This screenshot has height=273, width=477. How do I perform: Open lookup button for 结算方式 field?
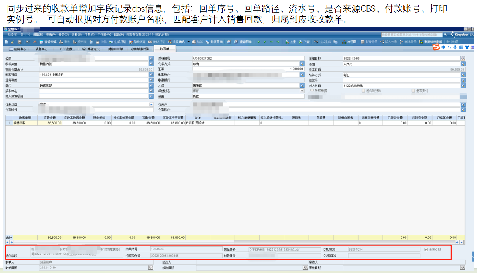tap(463, 75)
